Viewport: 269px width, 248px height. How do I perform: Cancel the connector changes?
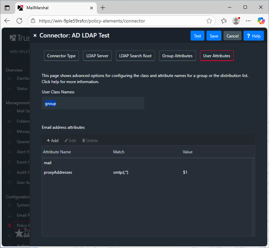point(232,36)
